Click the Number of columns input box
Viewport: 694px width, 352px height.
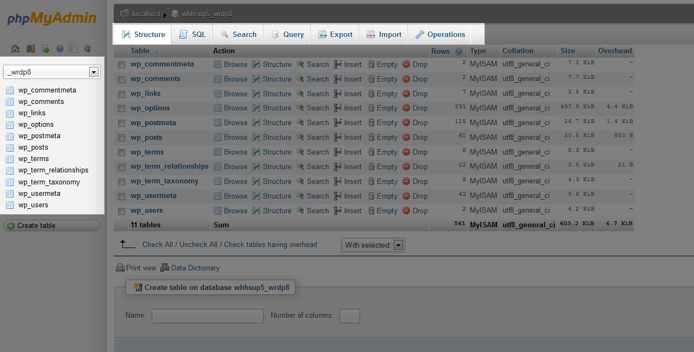click(349, 316)
